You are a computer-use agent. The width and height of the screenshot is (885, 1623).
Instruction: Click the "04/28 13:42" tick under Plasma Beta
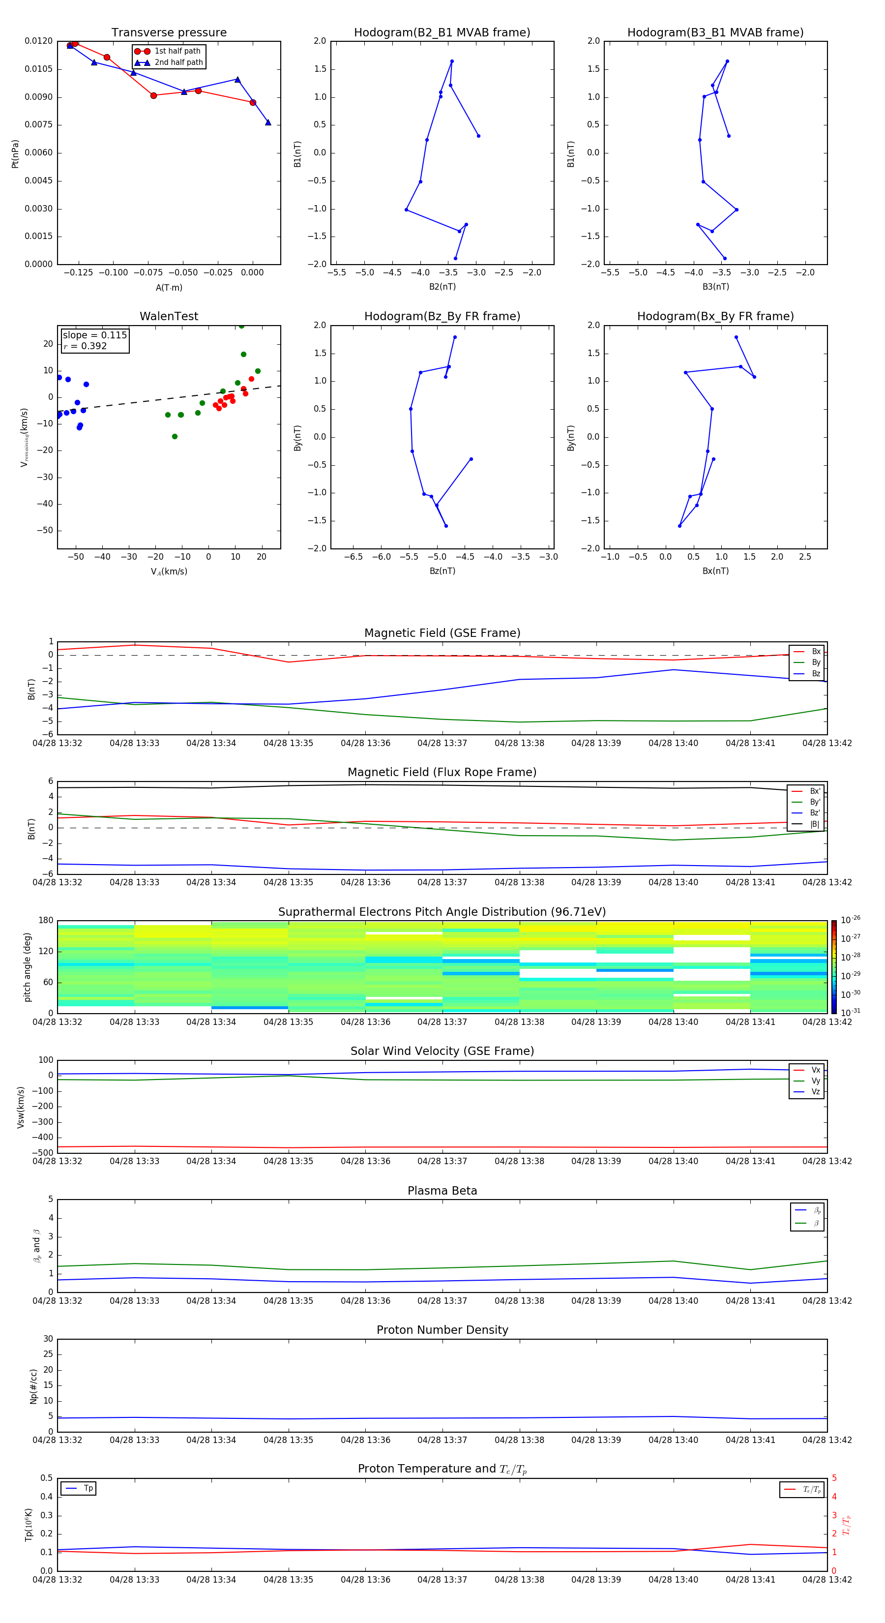(x=827, y=1300)
